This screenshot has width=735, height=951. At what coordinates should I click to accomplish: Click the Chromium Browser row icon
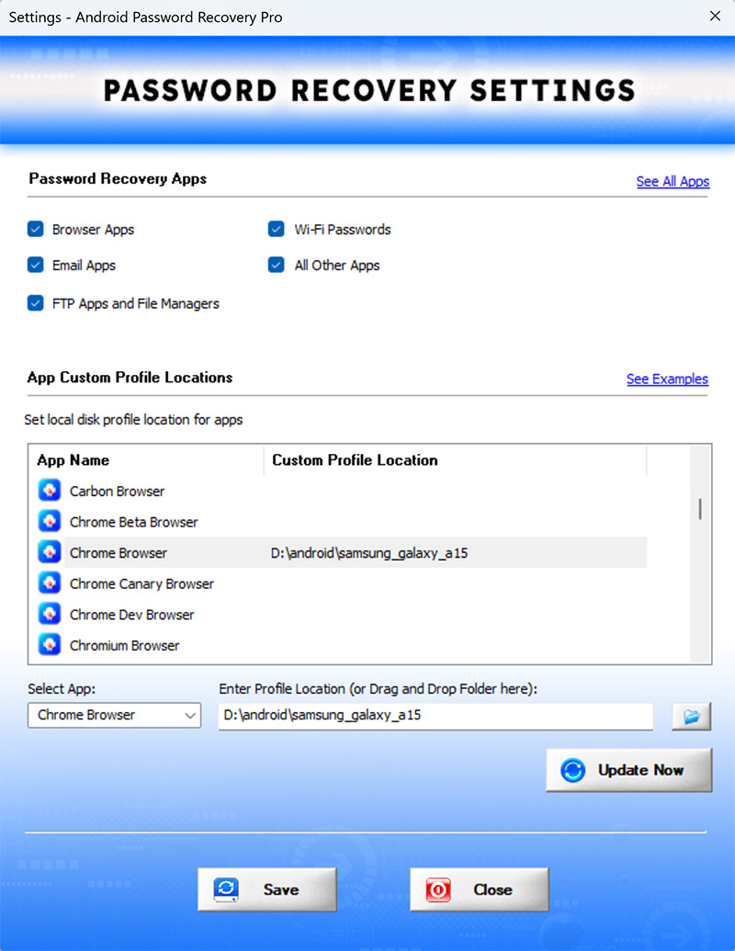click(x=49, y=645)
